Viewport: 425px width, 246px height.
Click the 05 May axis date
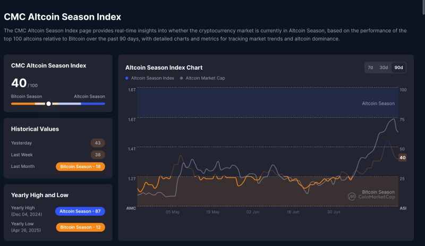pos(173,212)
